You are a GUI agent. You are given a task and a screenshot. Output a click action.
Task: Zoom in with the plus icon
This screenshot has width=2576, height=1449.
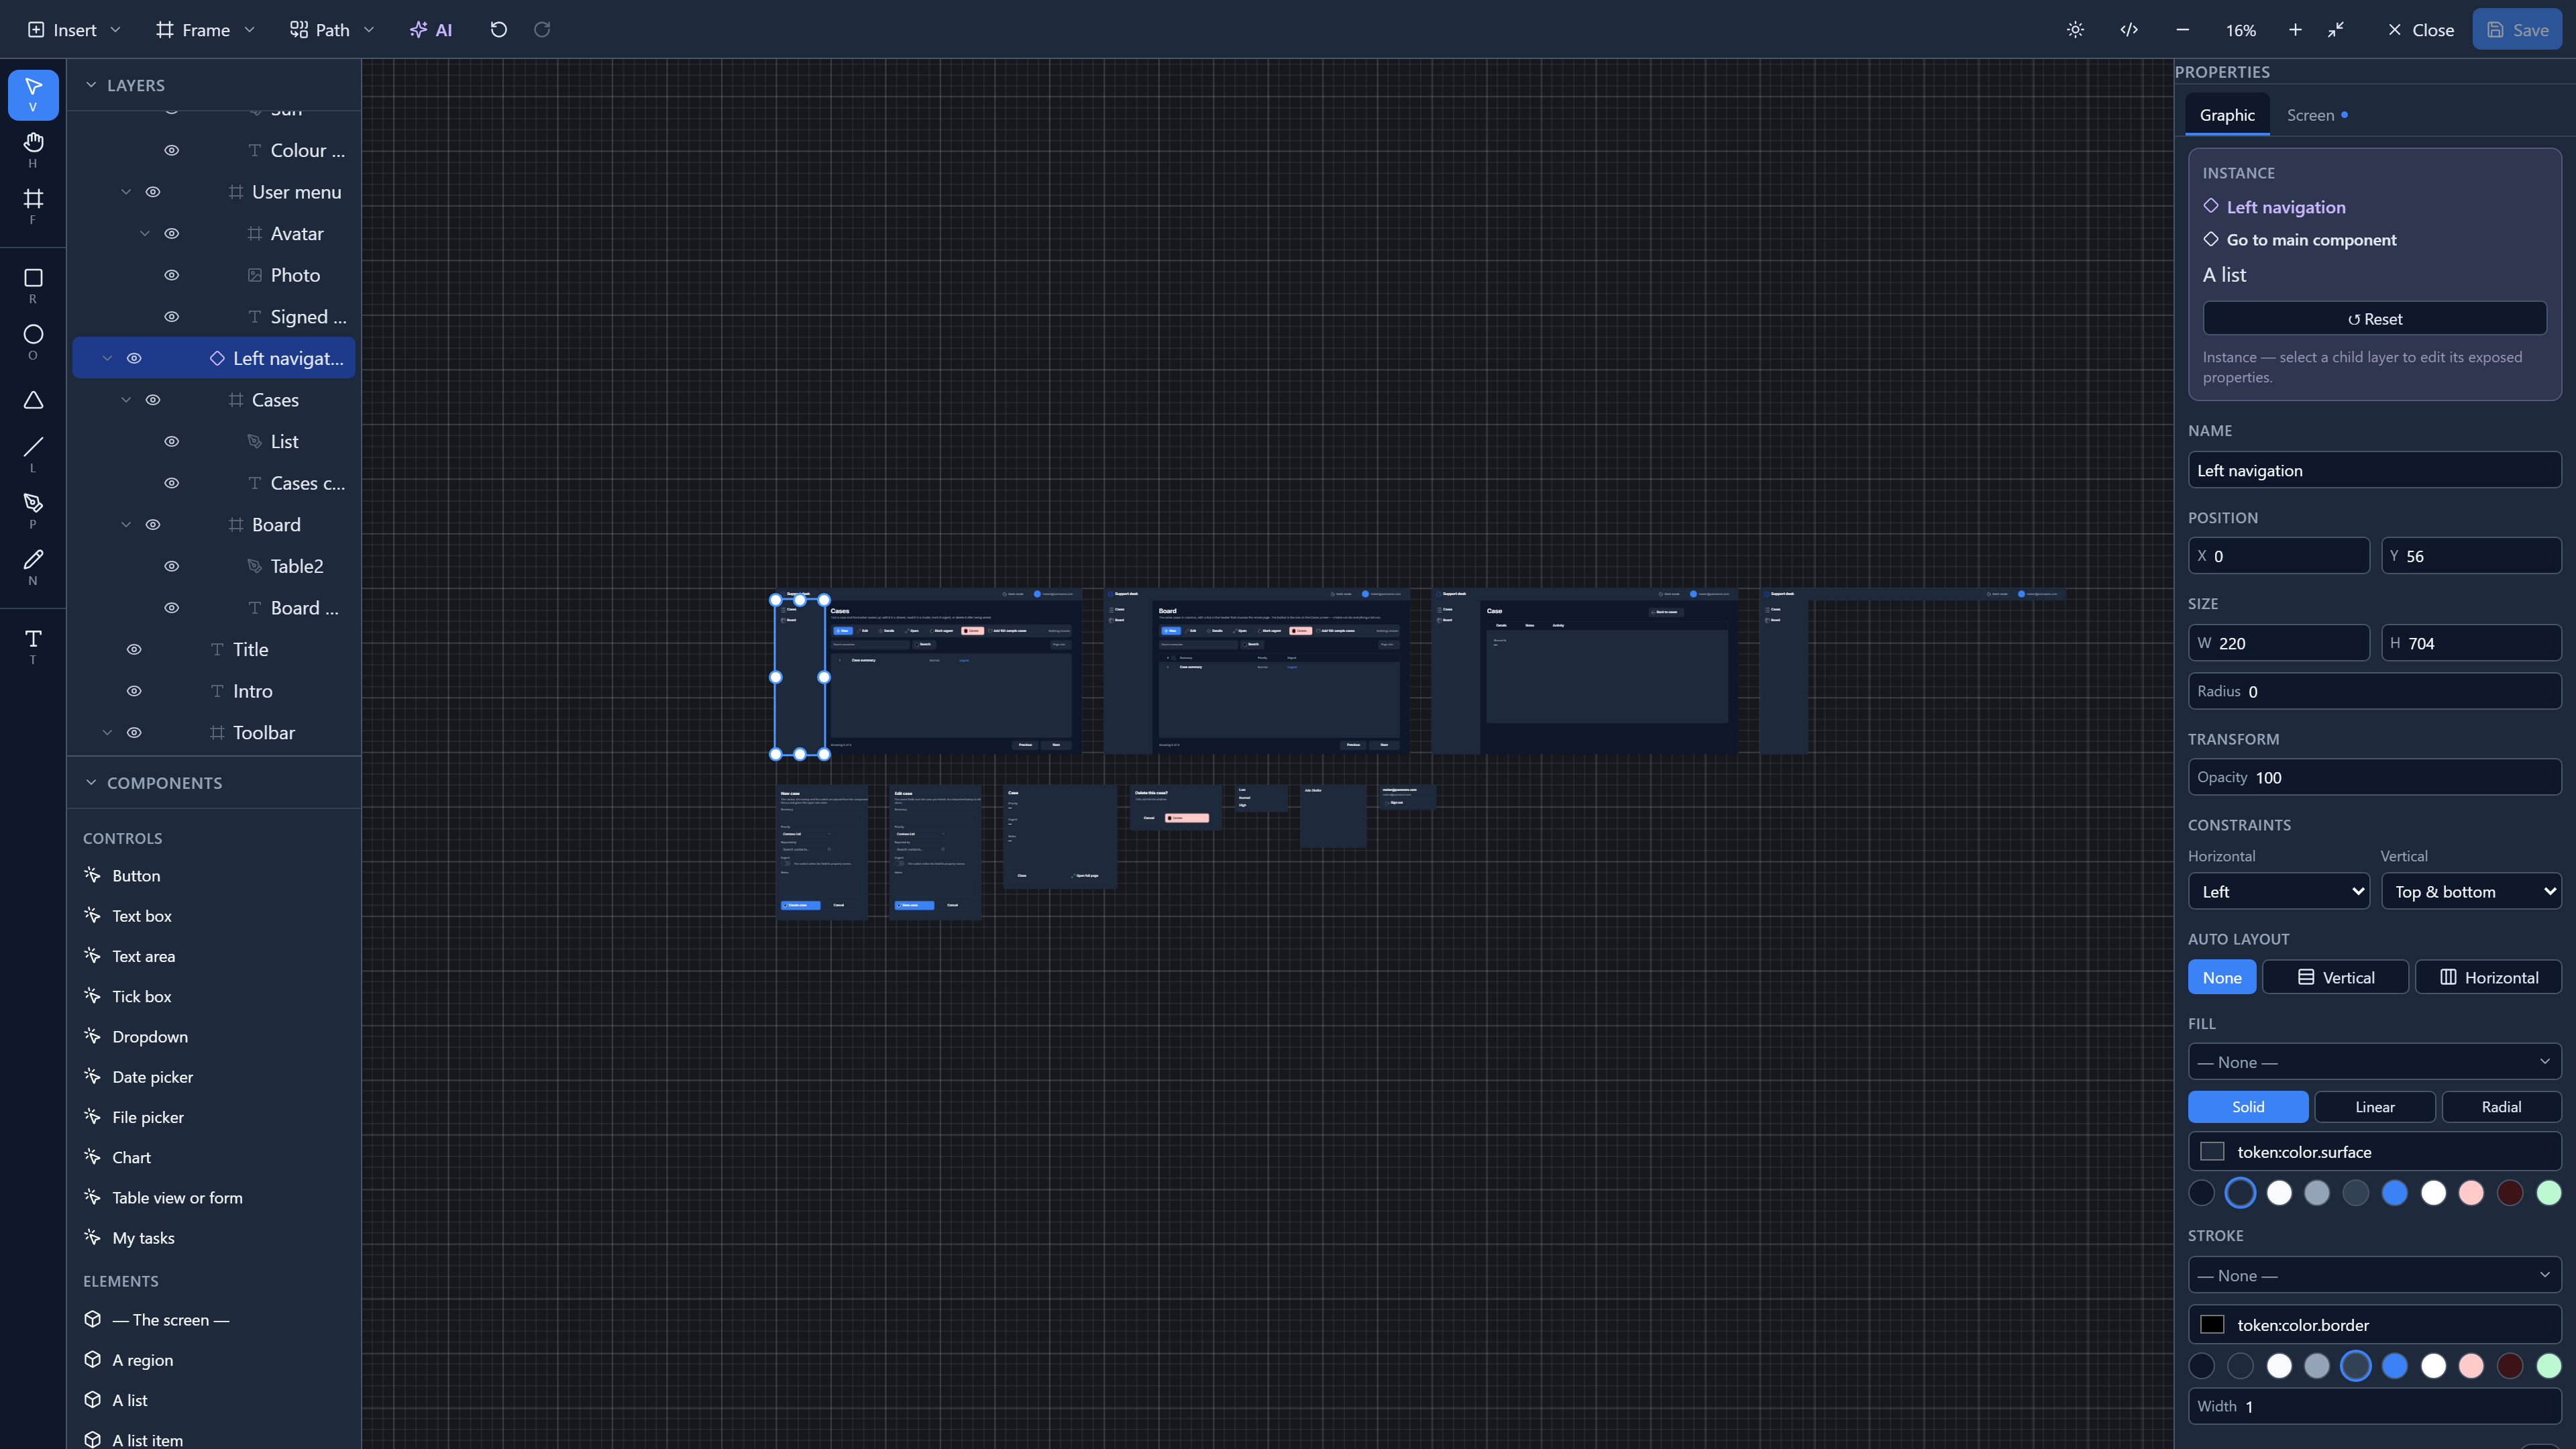[x=2295, y=30]
